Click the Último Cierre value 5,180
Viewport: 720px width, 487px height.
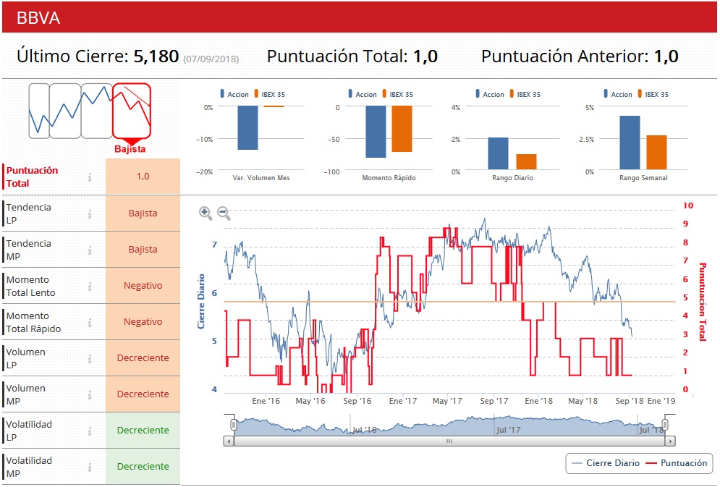156,56
